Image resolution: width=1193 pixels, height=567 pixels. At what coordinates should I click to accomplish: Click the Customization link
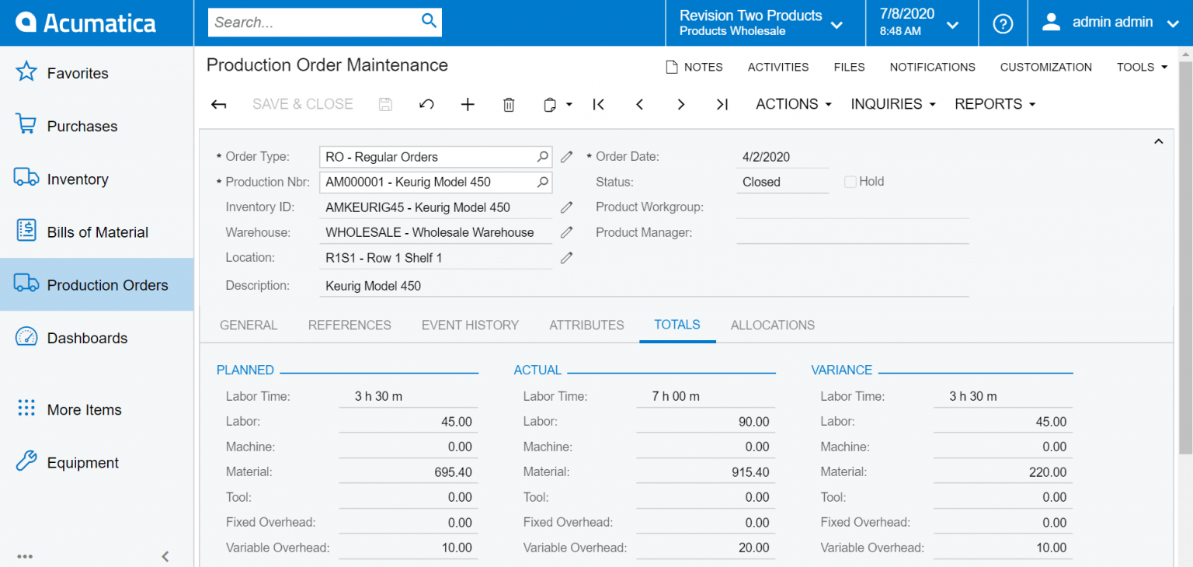[x=1045, y=67]
